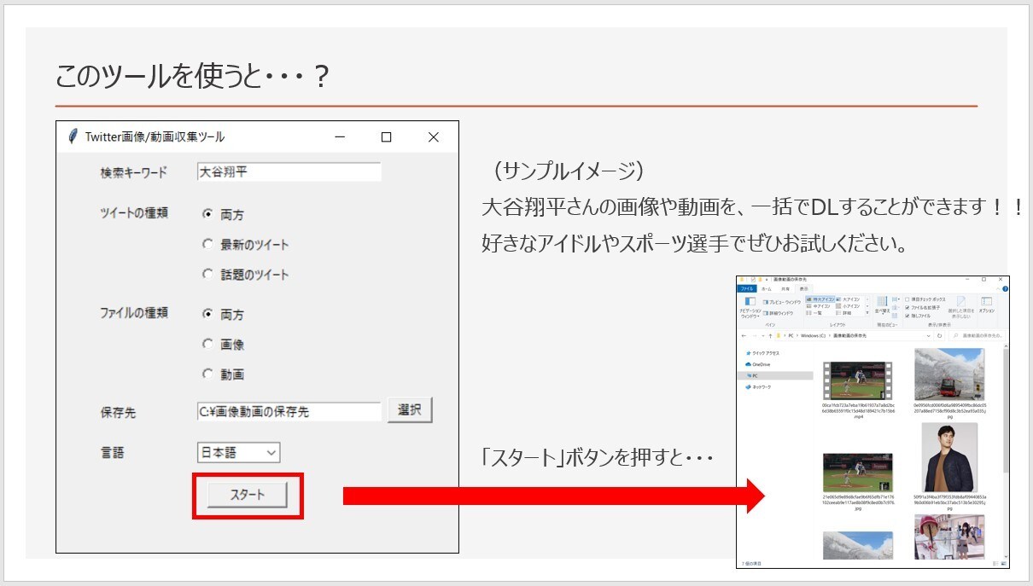
Task: Expand the address bar history dropdown
Action: [929, 336]
